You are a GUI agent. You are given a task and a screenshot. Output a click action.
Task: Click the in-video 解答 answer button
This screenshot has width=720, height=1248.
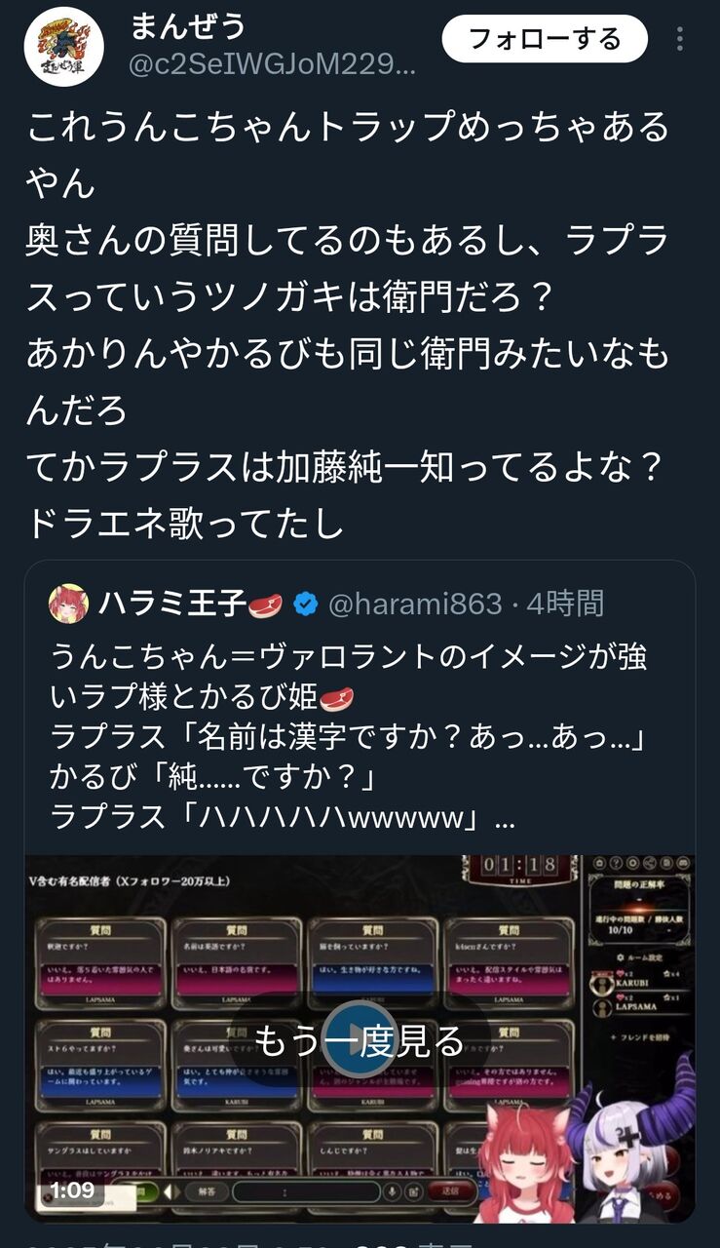click(207, 1190)
